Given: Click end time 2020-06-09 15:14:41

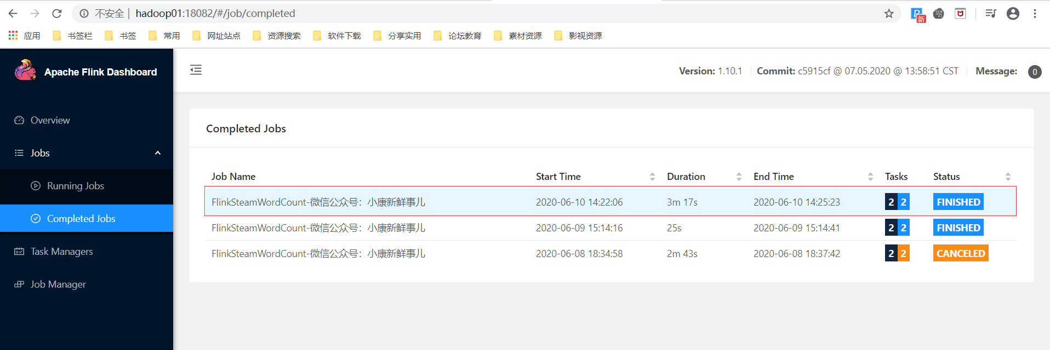Looking at the screenshot, I should [x=796, y=227].
